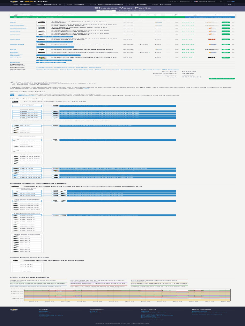Image resolution: width=245 pixels, height=326 pixels.
Task: Click the Start New button
Action: pyautogui.click(x=222, y=15)
